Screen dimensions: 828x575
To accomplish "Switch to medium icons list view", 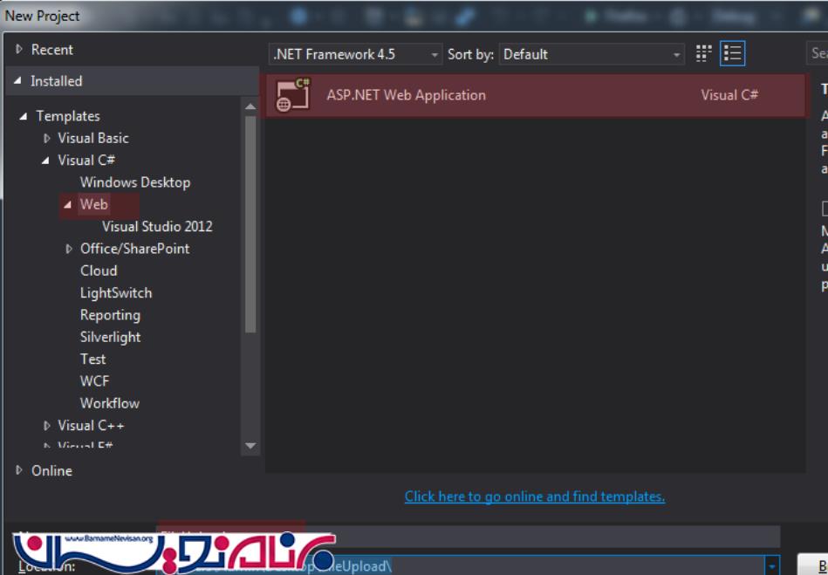I will click(733, 54).
